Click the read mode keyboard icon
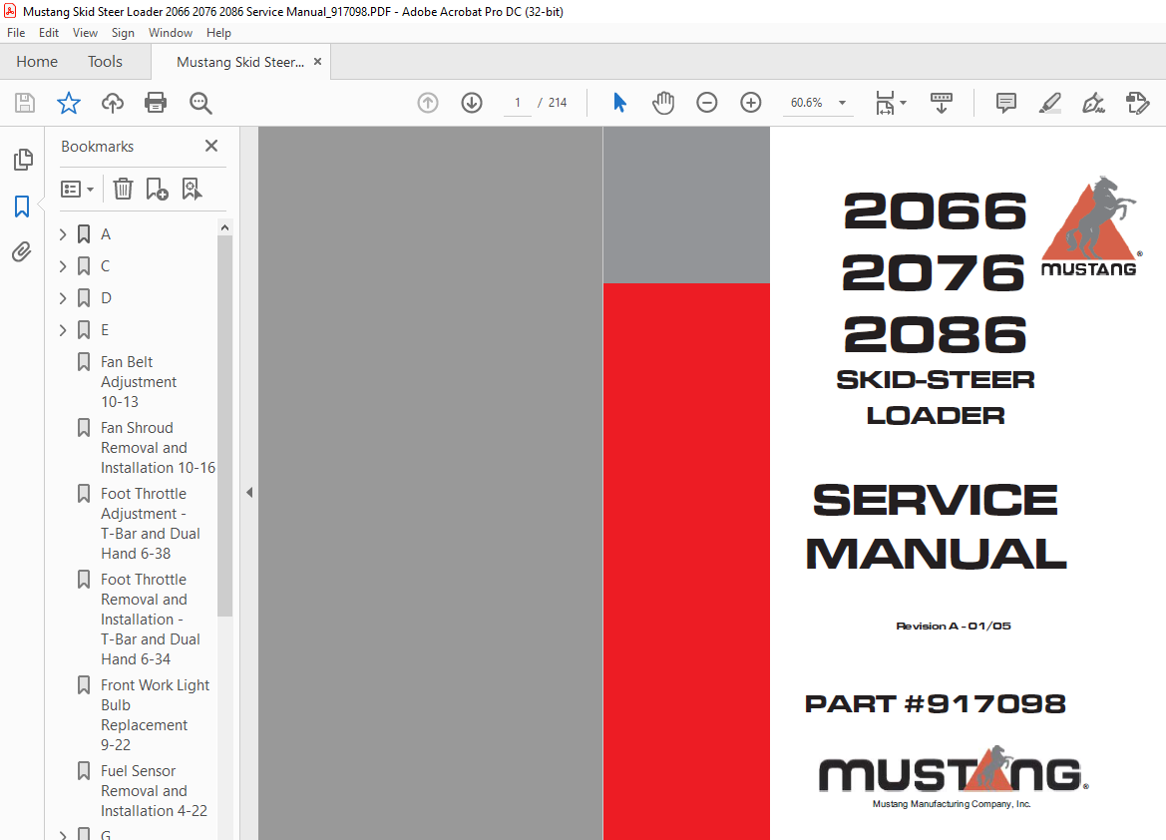The image size is (1166, 840). point(942,103)
